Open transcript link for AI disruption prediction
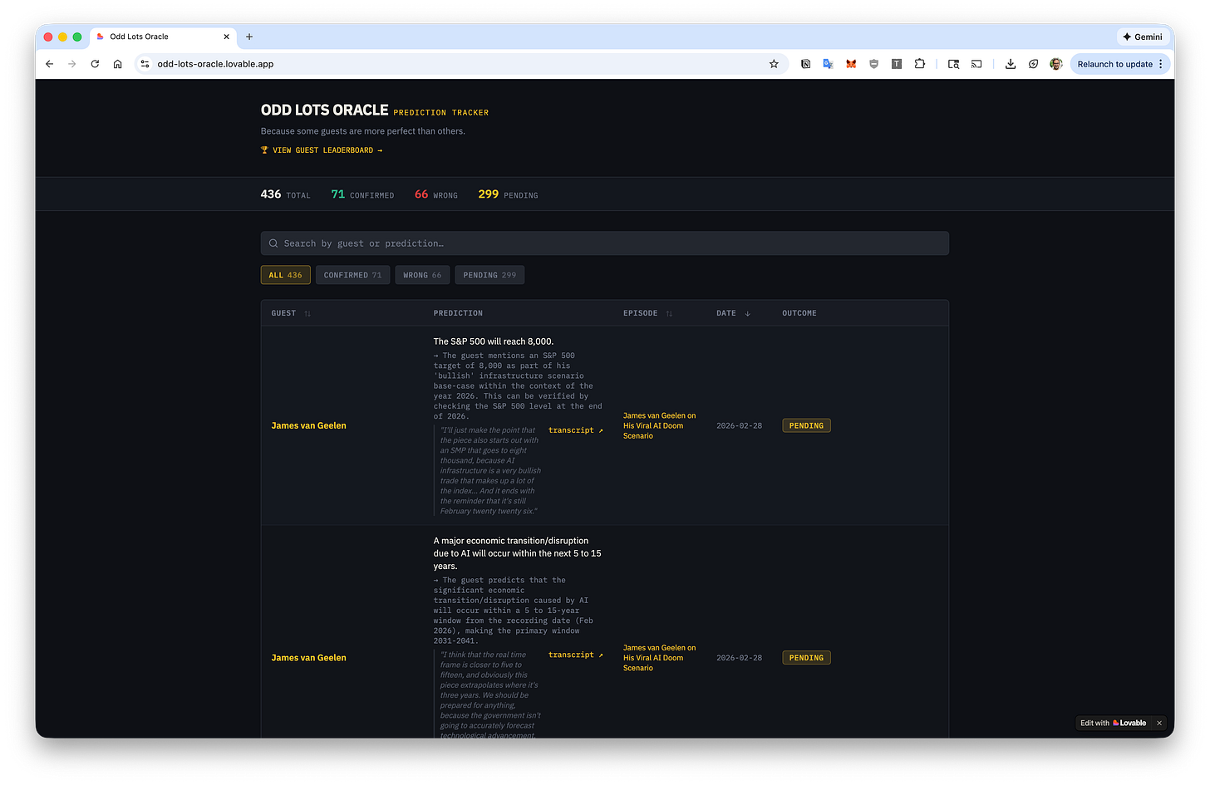This screenshot has height=785, width=1210. point(576,655)
